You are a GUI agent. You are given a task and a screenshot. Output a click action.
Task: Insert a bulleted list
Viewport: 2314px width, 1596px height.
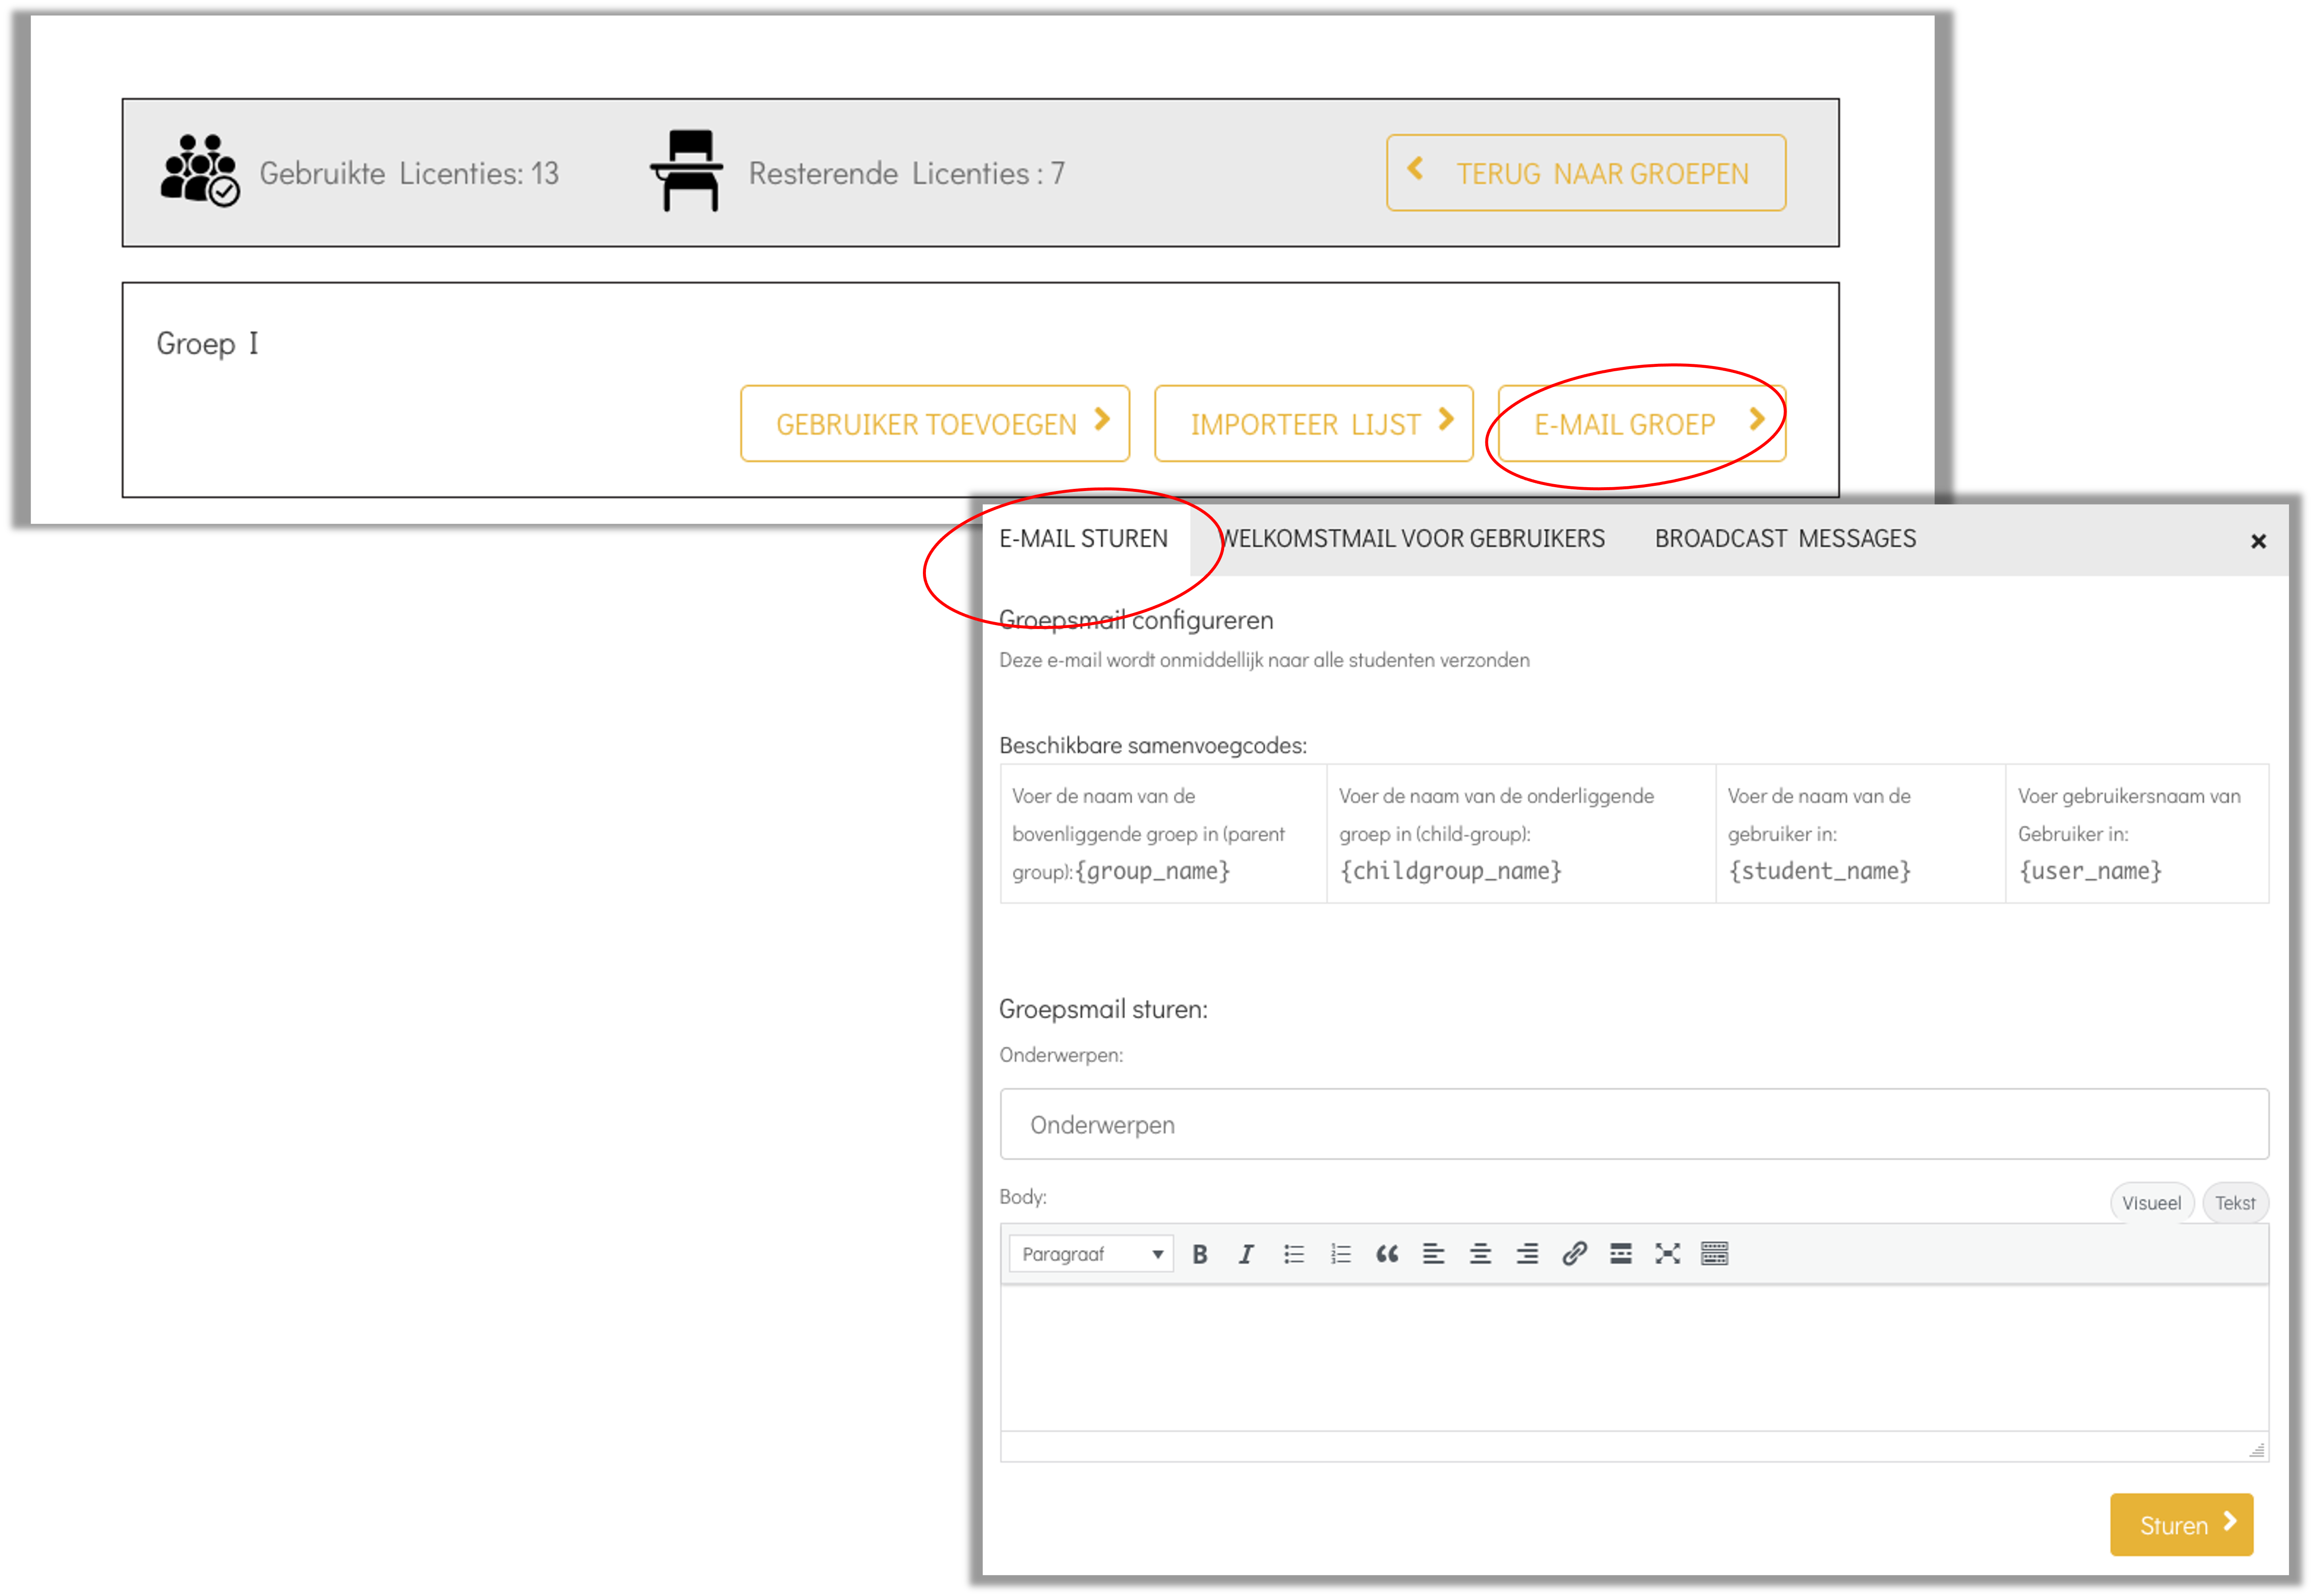(1294, 1254)
